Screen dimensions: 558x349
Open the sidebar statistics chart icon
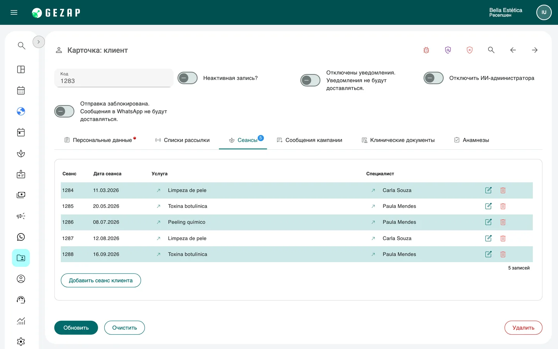coord(21,321)
